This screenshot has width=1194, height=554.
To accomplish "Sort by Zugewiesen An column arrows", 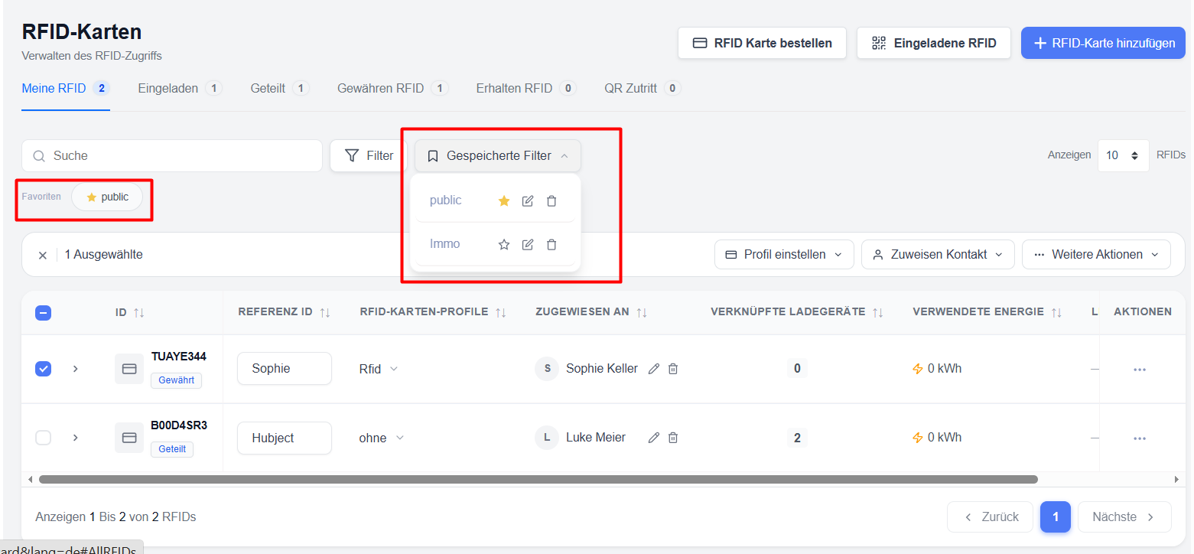I will (642, 312).
